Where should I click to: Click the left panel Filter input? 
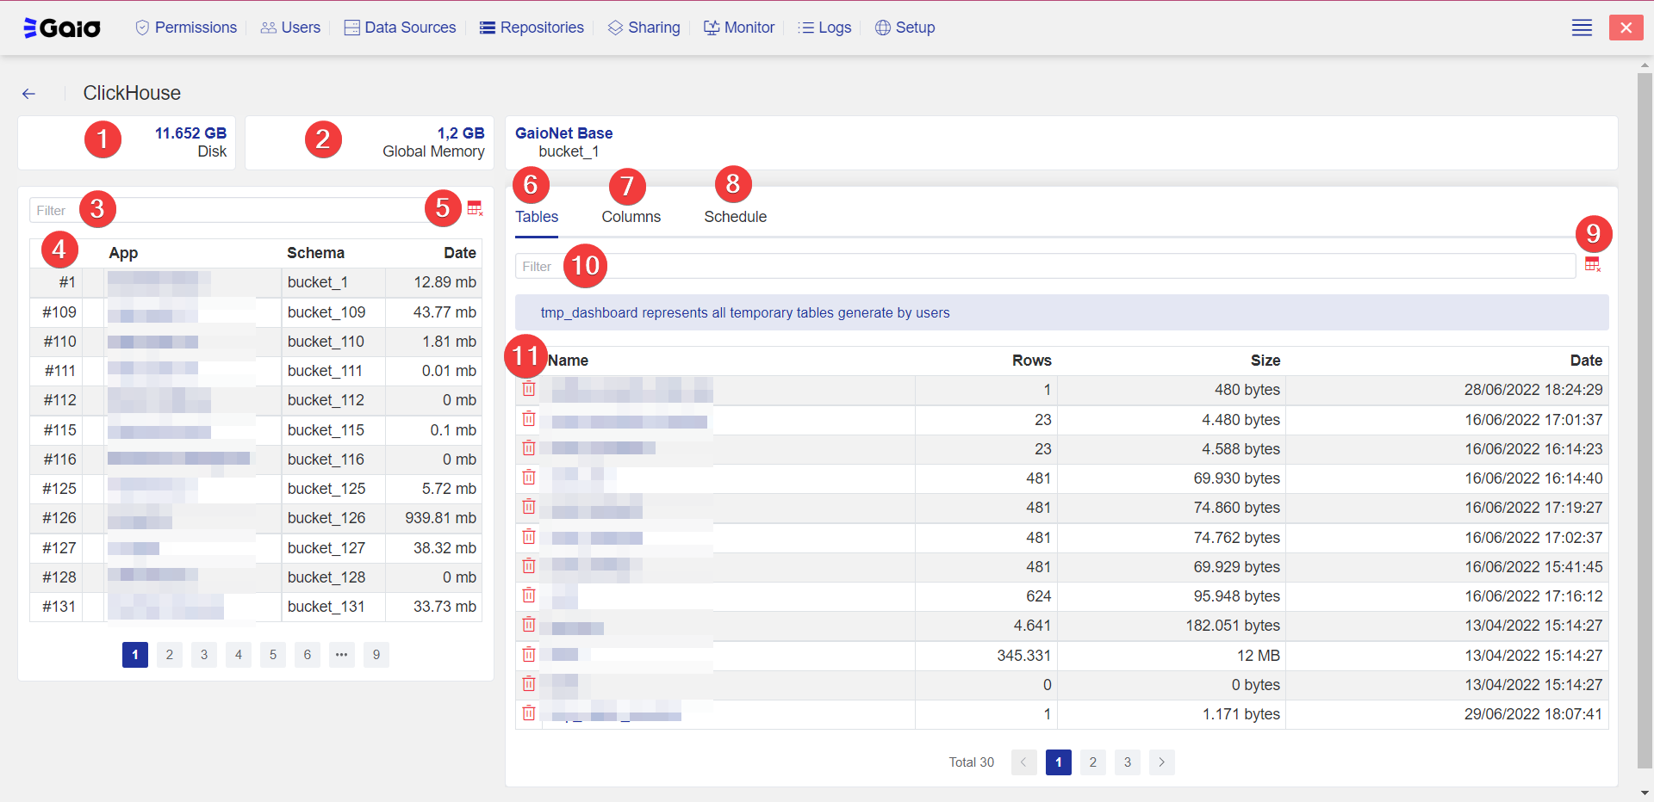click(x=246, y=210)
